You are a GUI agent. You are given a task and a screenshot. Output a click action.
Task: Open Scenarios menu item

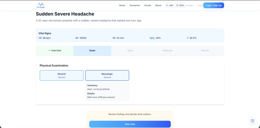pos(135,5)
